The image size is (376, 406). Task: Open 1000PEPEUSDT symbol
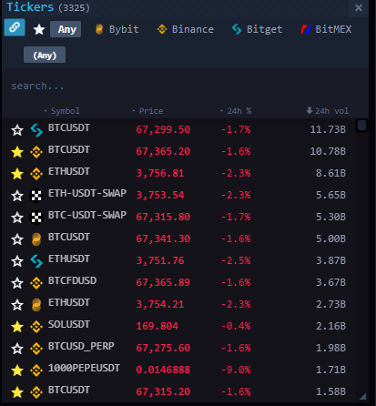(x=84, y=368)
